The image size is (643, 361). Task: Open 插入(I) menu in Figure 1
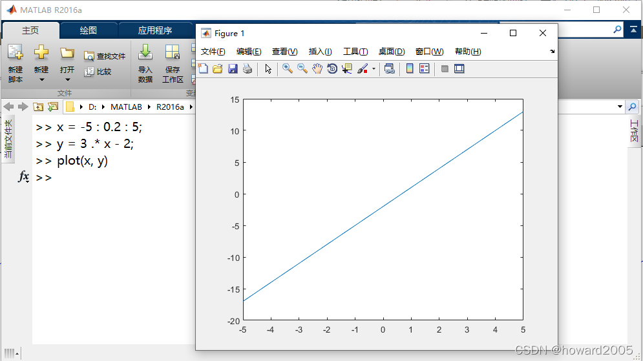[320, 52]
